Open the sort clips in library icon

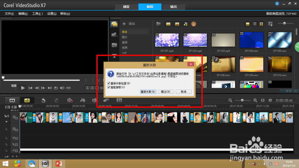tap(270, 24)
